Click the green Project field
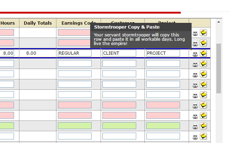Viewport: 230px width, 143px height. coord(163,125)
